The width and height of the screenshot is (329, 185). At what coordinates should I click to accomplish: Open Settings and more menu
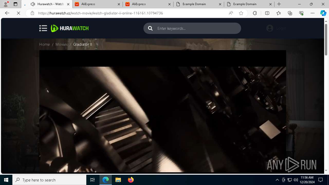[313, 13]
